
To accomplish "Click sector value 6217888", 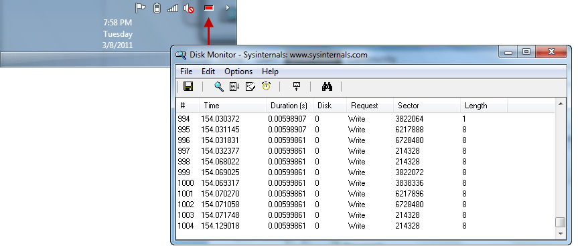I will click(x=409, y=130).
